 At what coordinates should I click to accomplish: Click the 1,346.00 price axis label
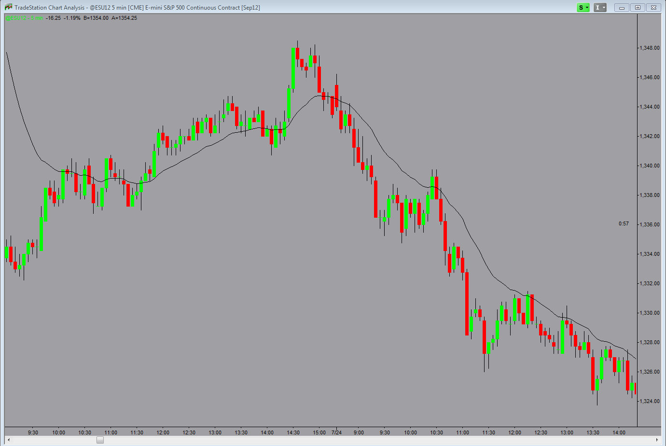[650, 77]
